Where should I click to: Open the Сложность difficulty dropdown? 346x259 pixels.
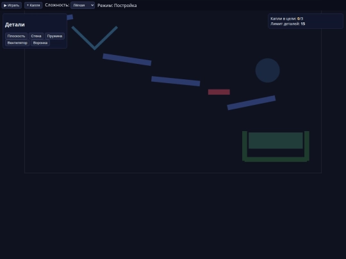coord(83,5)
